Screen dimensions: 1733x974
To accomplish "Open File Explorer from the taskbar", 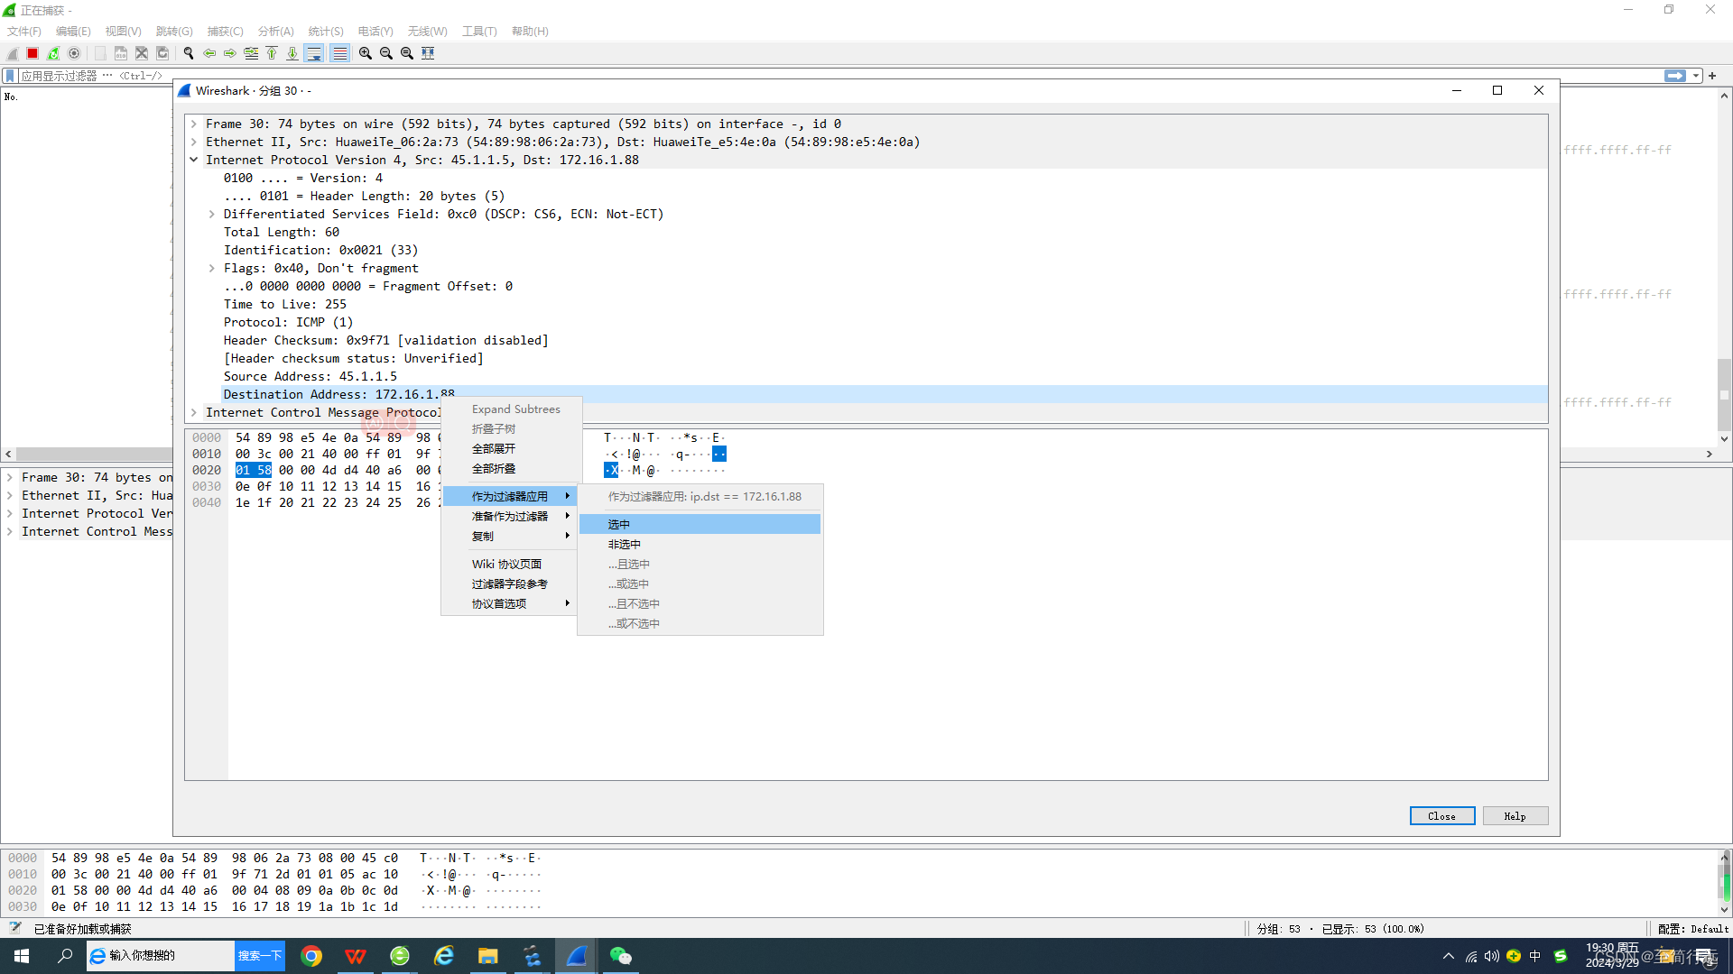I will pos(488,956).
